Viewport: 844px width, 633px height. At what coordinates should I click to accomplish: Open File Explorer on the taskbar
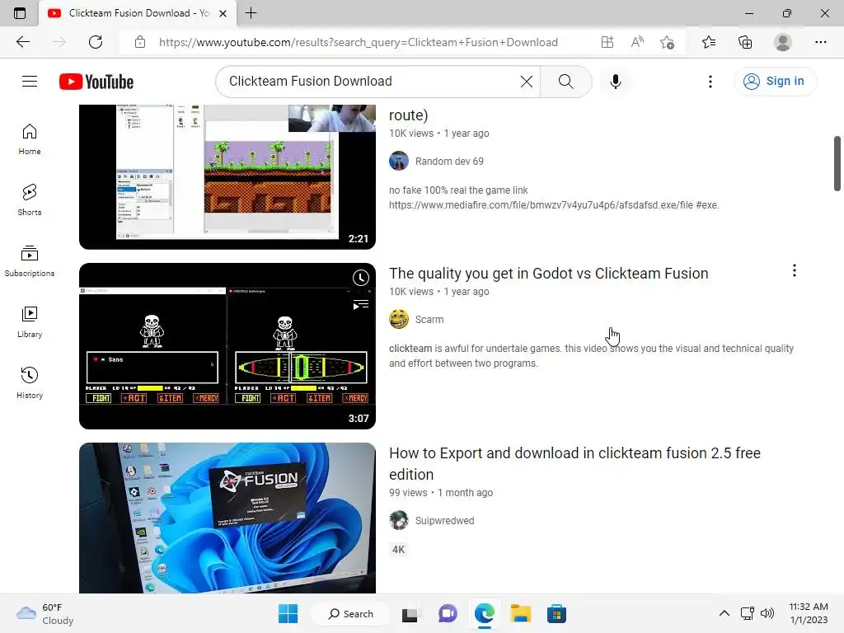coord(521,613)
